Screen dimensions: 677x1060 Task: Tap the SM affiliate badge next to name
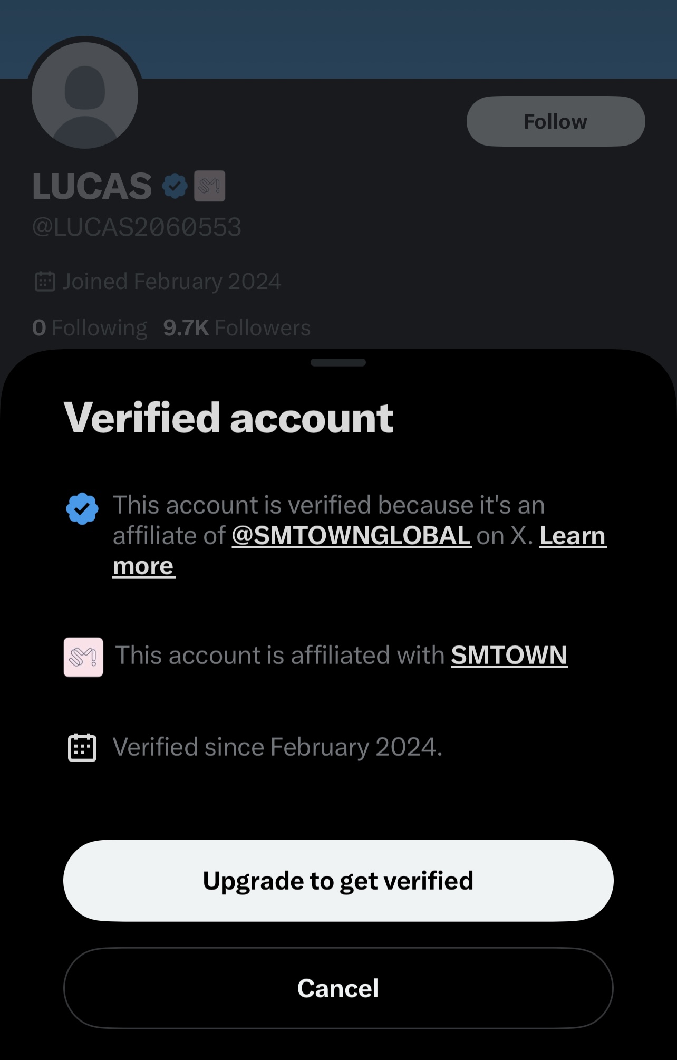210,186
